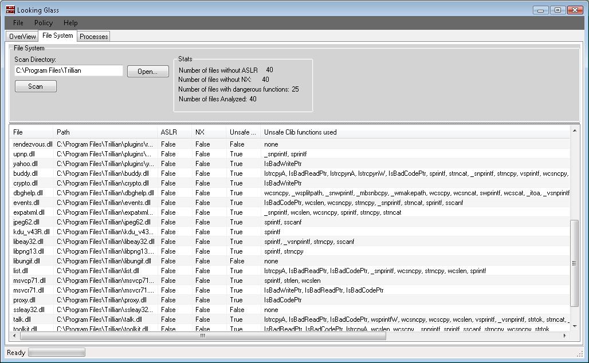Viewport: 589px width, 363px height.
Task: Click the horizontal scrollbar left arrow
Action: 15,336
